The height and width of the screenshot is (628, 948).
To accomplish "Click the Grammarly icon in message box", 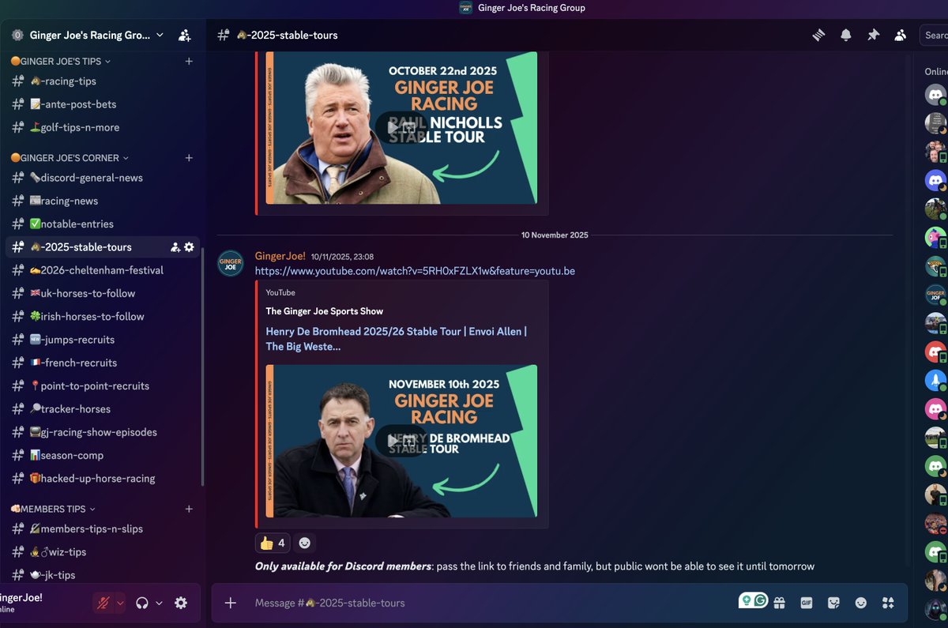I will point(761,601).
